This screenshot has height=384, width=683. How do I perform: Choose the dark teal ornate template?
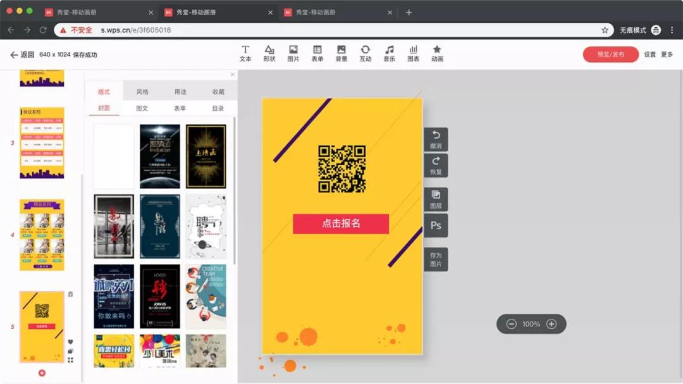click(x=160, y=226)
